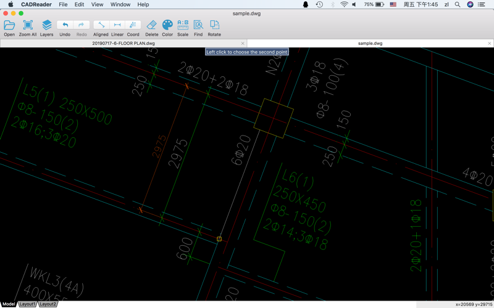The height and width of the screenshot is (308, 494).
Task: Click the 6Φ20 rebar annotation
Action: coord(241,150)
